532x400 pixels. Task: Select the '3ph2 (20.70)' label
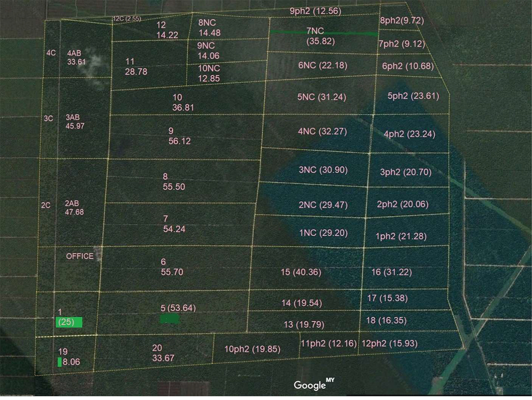pyautogui.click(x=406, y=172)
